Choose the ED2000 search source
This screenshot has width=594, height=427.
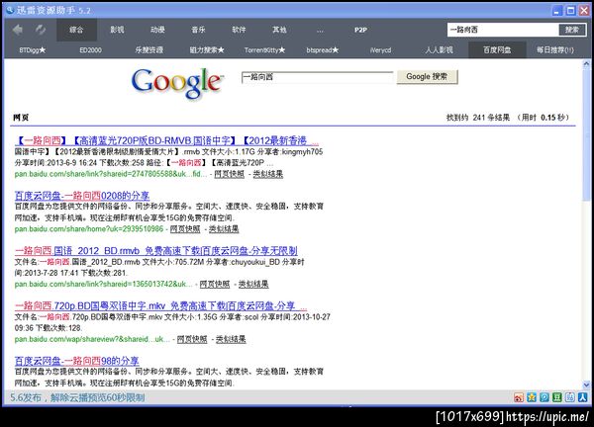(x=90, y=50)
